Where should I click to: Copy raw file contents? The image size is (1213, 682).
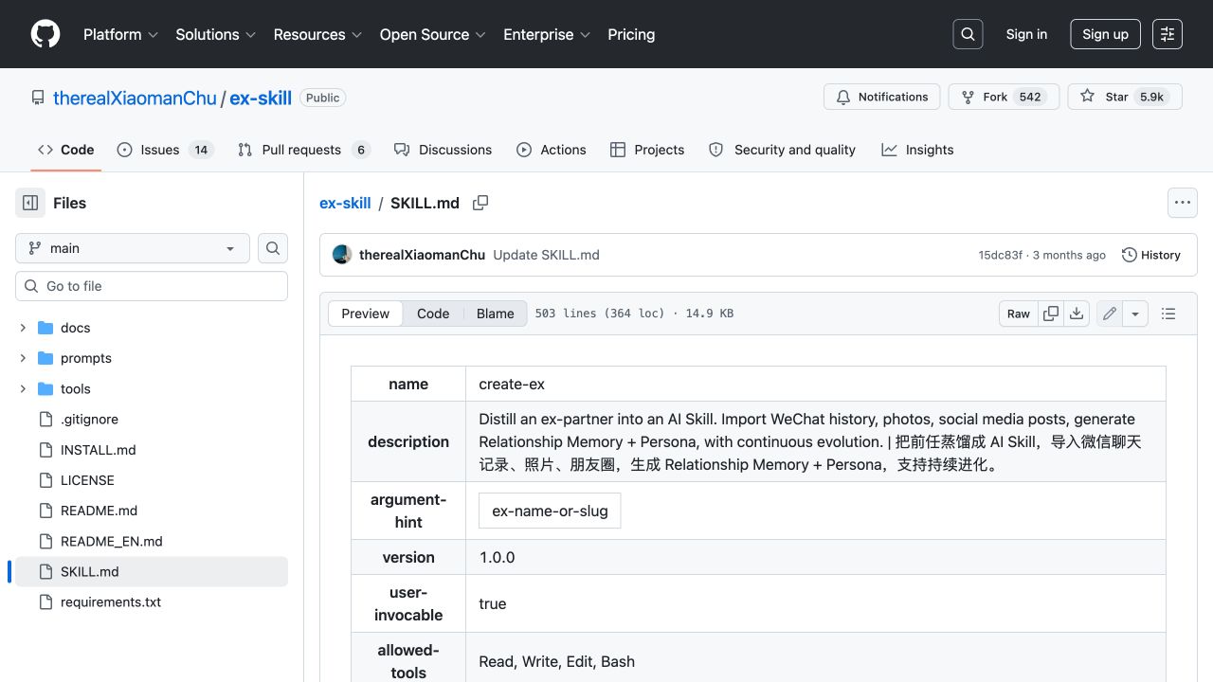1051,314
